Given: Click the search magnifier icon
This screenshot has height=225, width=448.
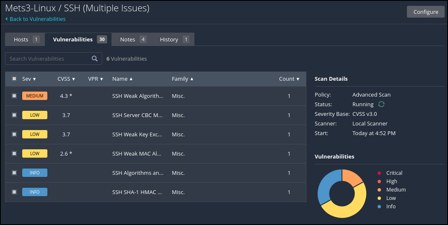Looking at the screenshot, I should point(95,59).
